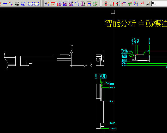
Task: Select the ellipse-in-frame dimension icon
Action: [31, 4]
